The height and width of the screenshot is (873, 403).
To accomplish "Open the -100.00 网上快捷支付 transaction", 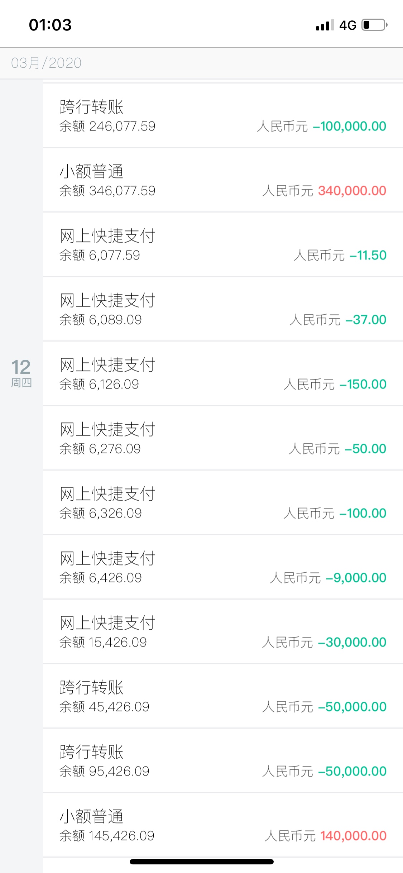I will pyautogui.click(x=223, y=502).
